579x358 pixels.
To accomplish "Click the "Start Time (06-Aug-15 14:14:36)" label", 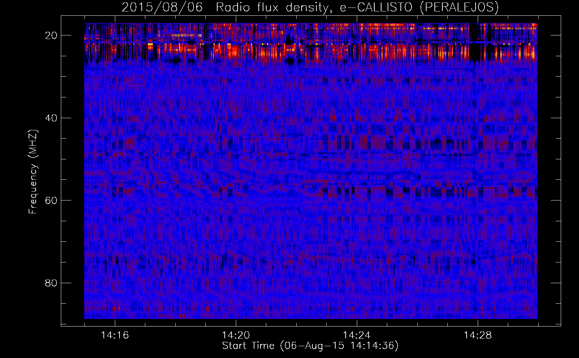I will coord(310,346).
